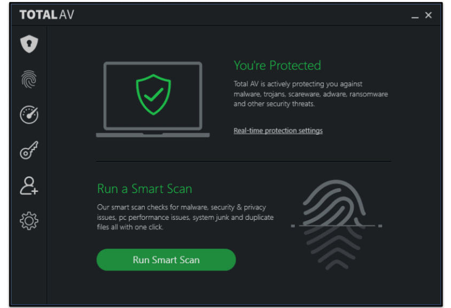Click the "Run a Smart Scan" heading

(144, 189)
